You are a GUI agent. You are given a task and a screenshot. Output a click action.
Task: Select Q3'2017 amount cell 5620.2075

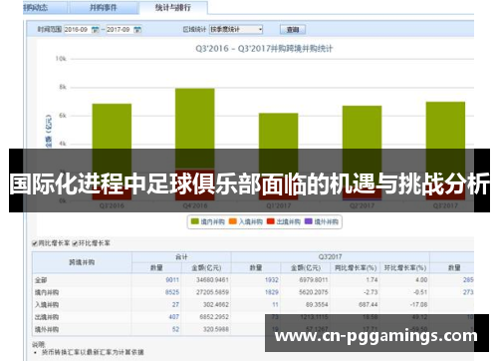(314, 292)
